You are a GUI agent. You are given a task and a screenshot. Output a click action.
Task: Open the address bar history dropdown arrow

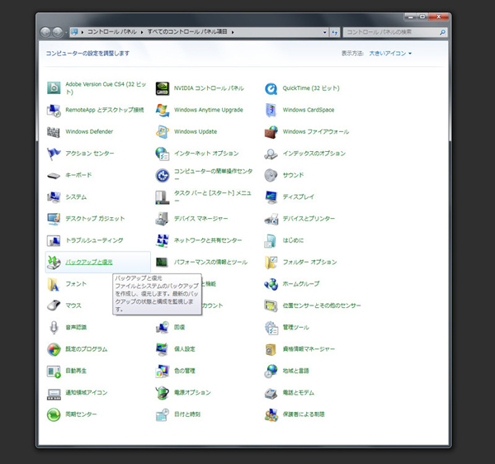point(324,32)
